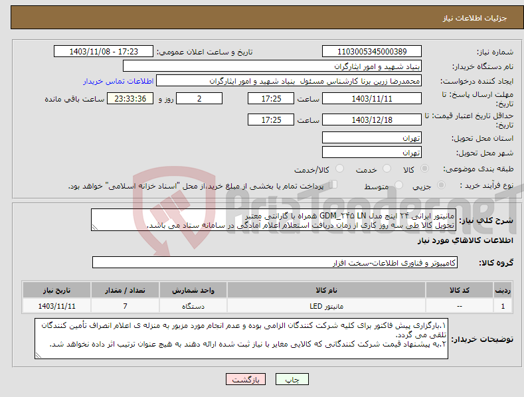Select the متوسط purchase type radio

(398, 185)
